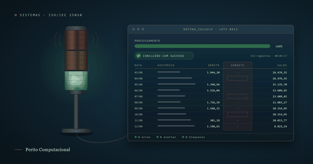Image resolution: width=313 pixels, height=164 pixels.
Task: Select the debit value "301,18"
Action: 215,121
